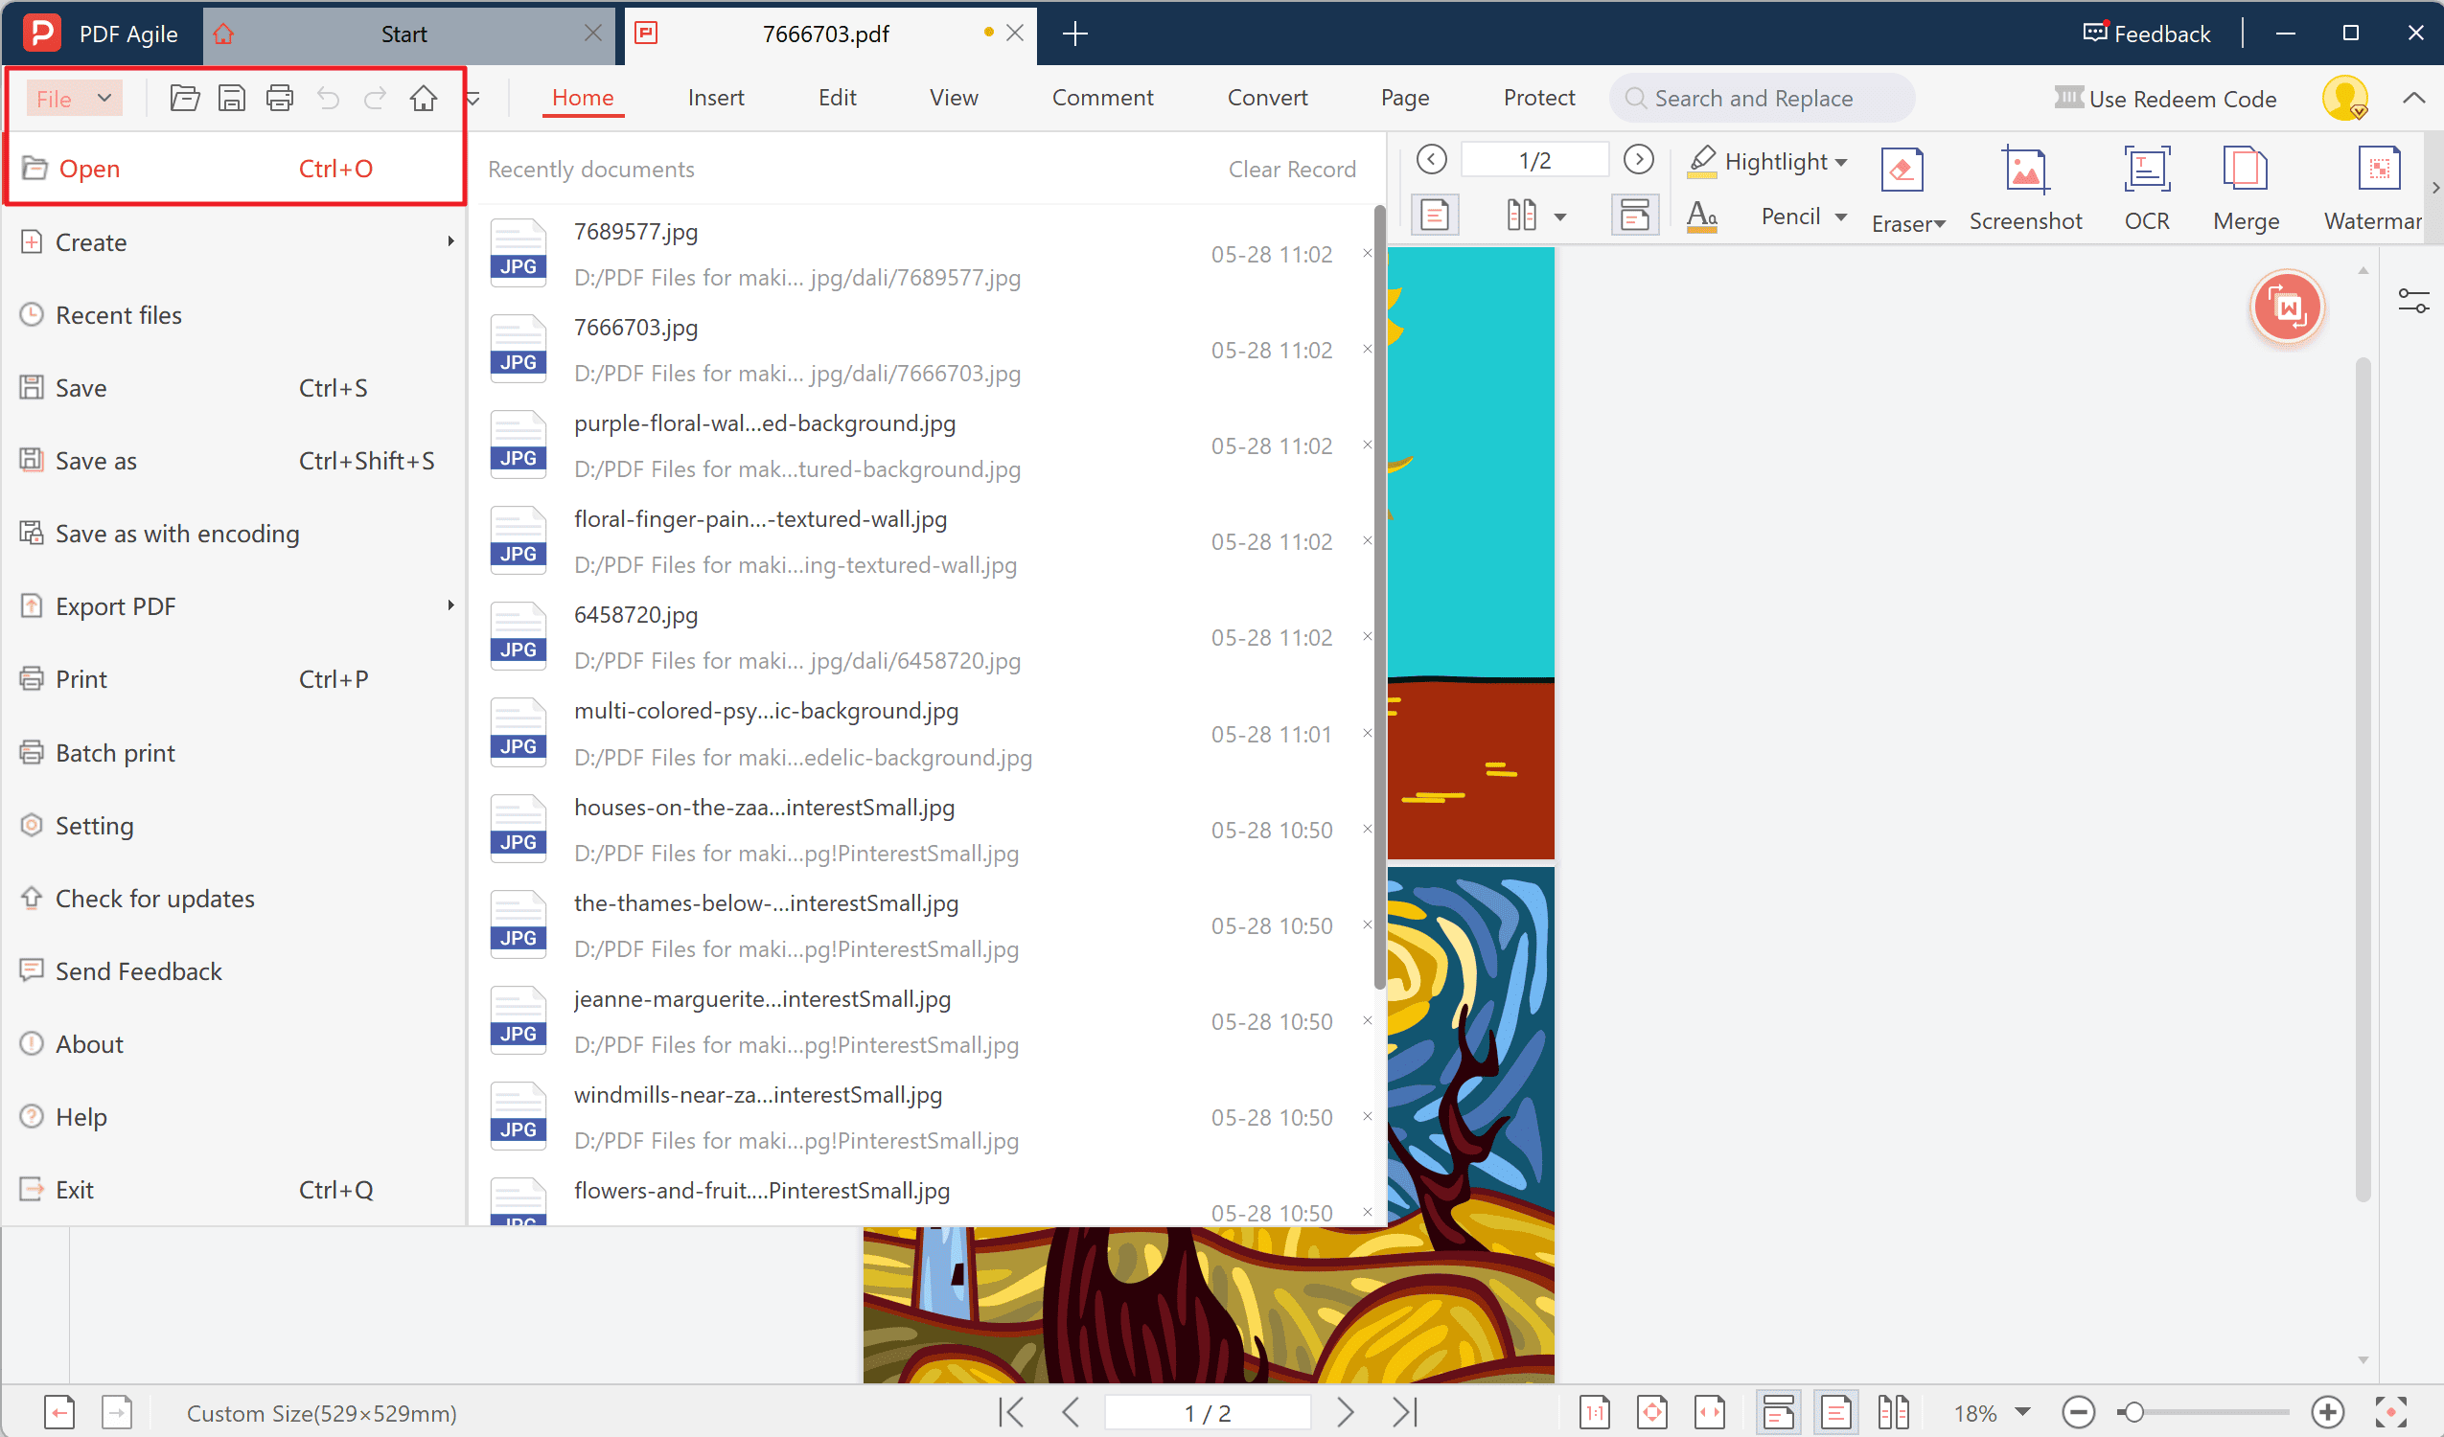Click status bar next page arrow
This screenshot has height=1437, width=2444.
click(x=1346, y=1412)
